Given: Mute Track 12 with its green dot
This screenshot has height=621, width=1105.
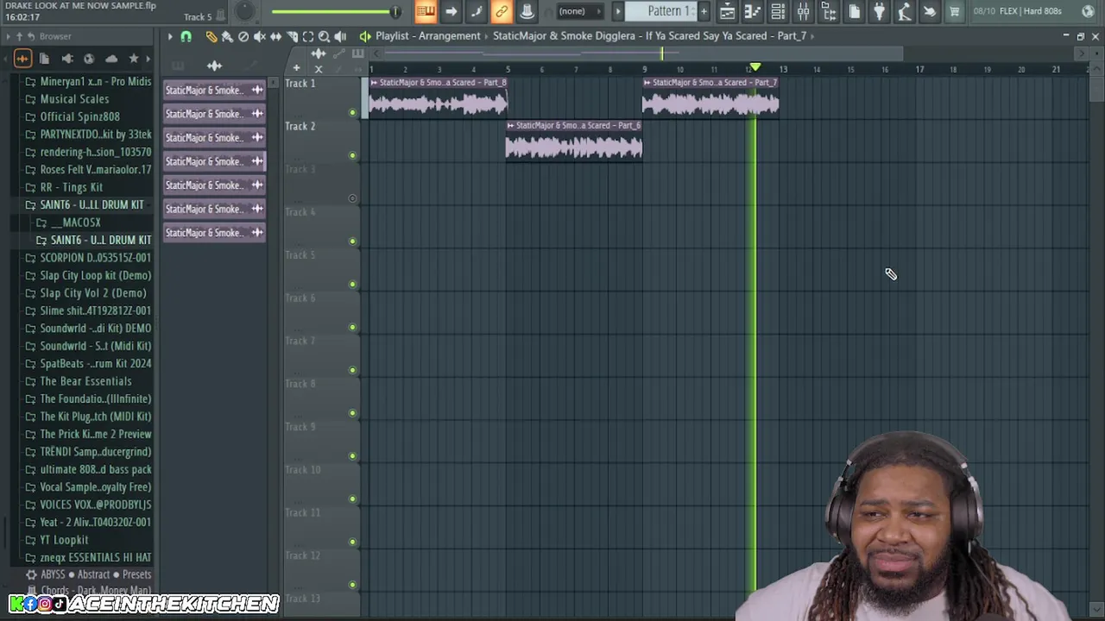Looking at the screenshot, I should tap(352, 585).
